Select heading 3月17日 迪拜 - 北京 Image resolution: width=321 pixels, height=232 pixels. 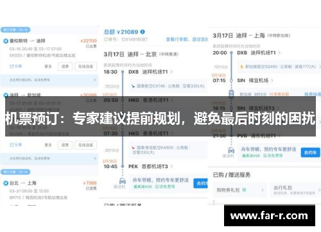(130, 54)
